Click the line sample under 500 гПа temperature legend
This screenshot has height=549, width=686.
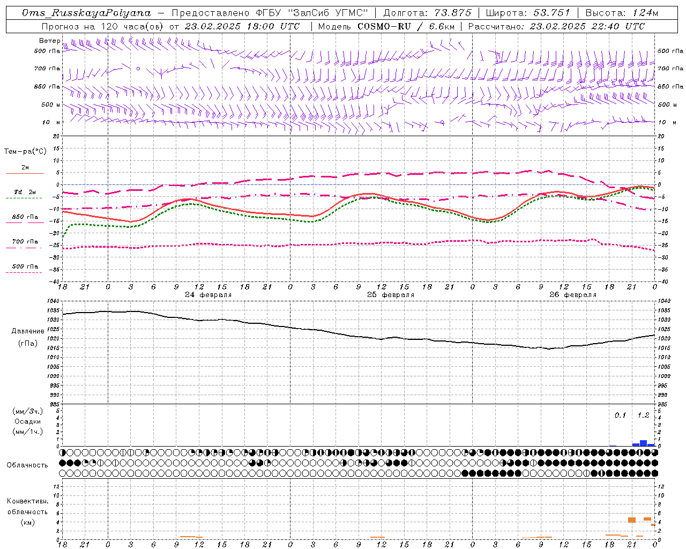pos(24,272)
